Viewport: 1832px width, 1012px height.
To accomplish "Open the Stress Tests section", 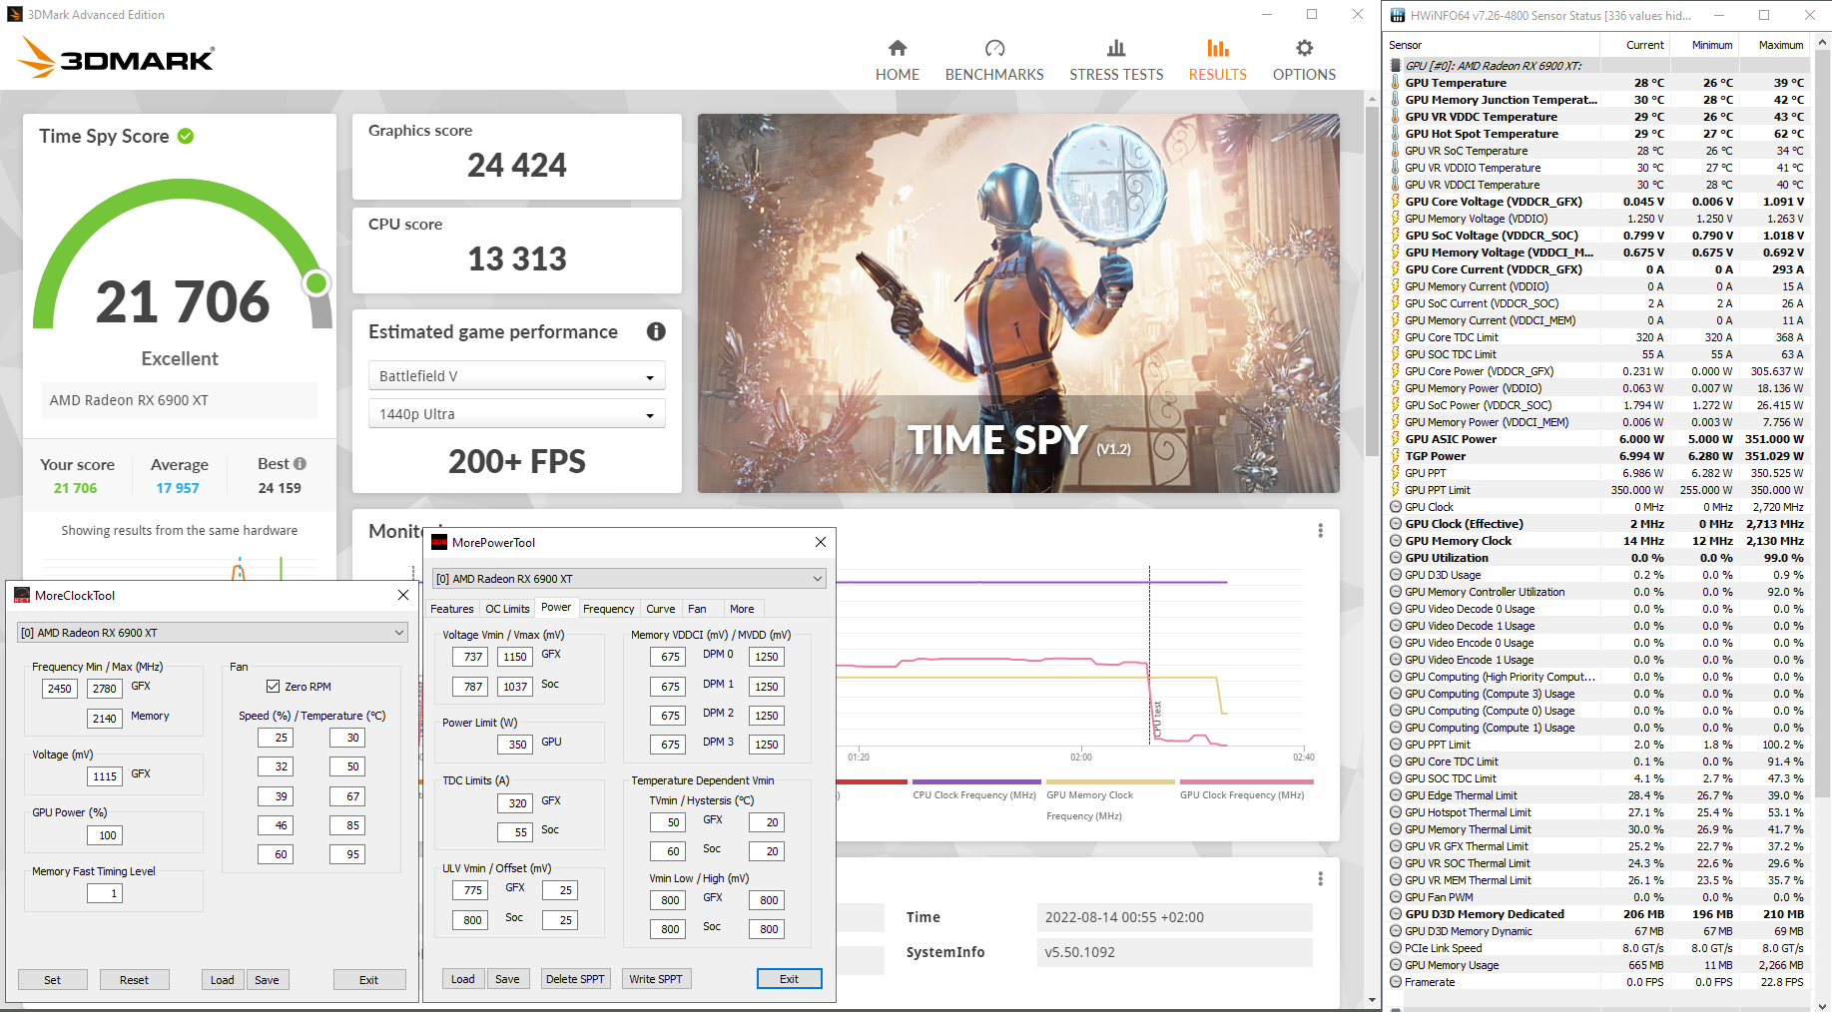I will point(1116,60).
